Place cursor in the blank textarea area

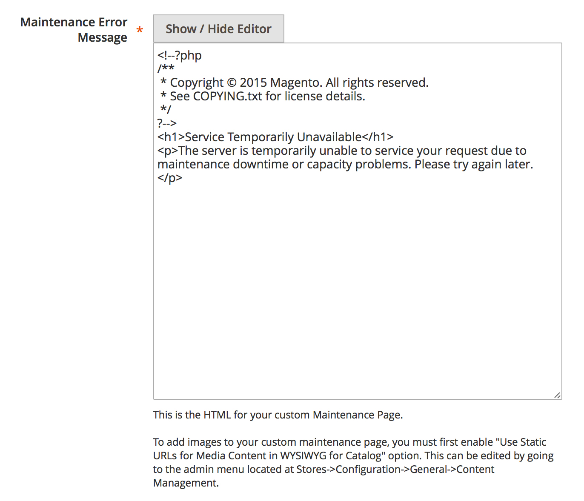tap(358, 289)
